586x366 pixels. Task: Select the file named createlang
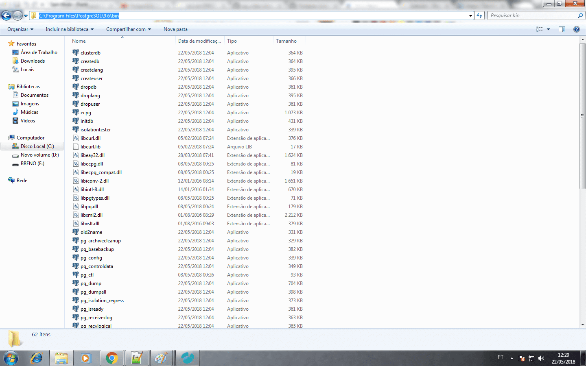[92, 70]
